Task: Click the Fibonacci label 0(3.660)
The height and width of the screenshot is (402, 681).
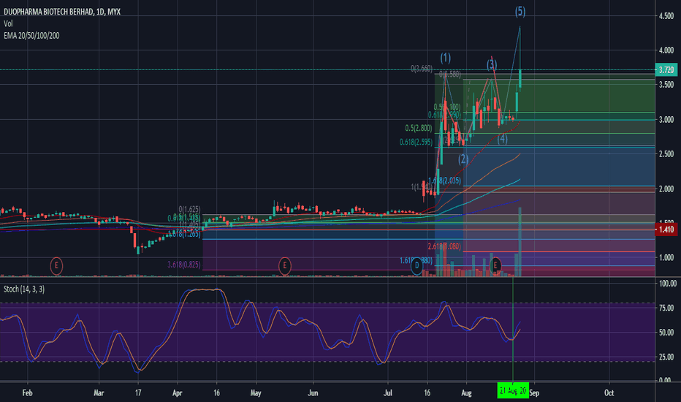Action: pyautogui.click(x=422, y=69)
